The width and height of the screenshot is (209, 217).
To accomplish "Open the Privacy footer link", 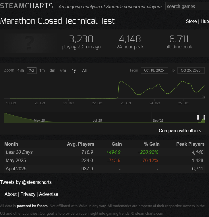I will pos(28,194).
